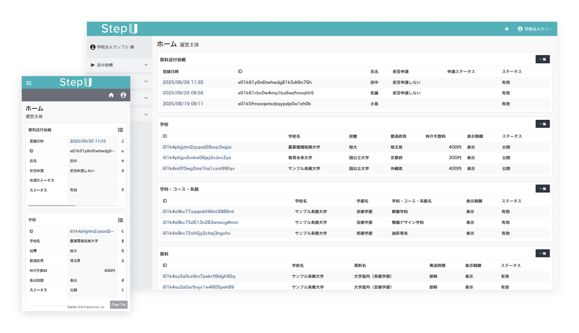
Task: Click the home icon in mobile header
Action: tap(111, 95)
